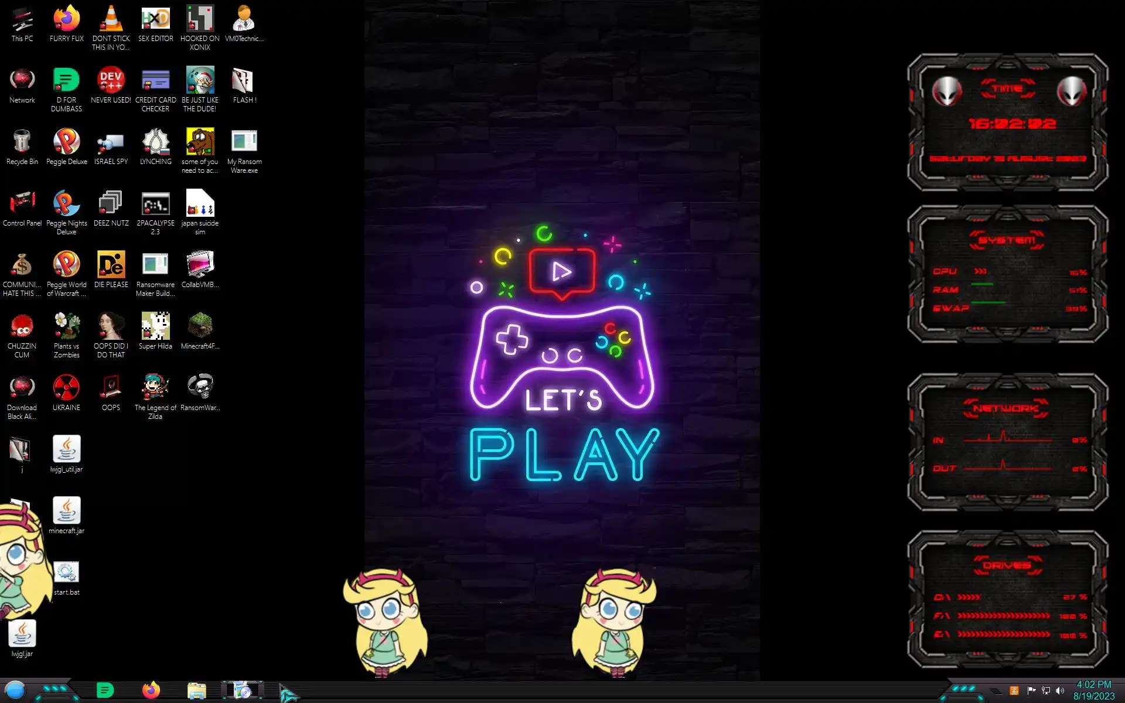This screenshot has height=703, width=1125.
Task: Open the Recycle Bin icon
Action: [22, 142]
